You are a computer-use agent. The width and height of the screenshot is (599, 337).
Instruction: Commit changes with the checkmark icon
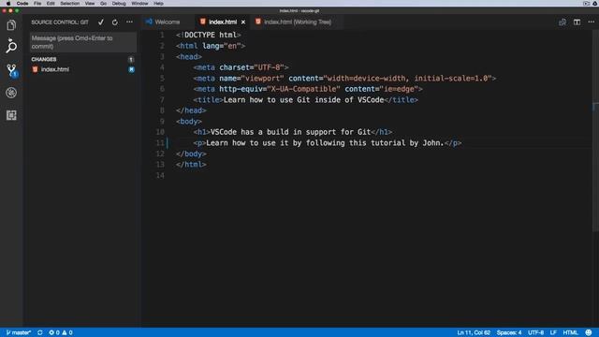tap(101, 22)
